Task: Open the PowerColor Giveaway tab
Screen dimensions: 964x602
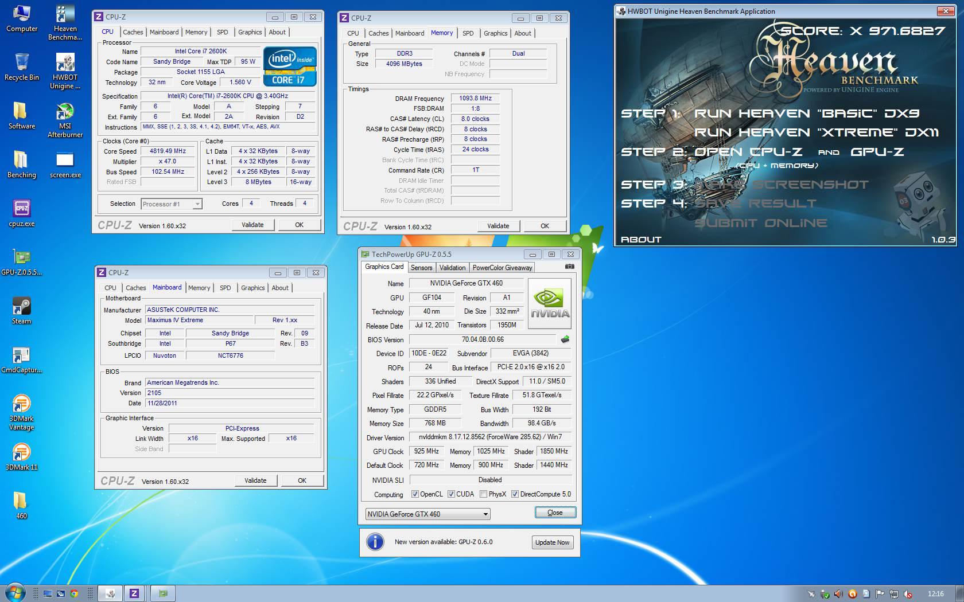Action: (502, 268)
